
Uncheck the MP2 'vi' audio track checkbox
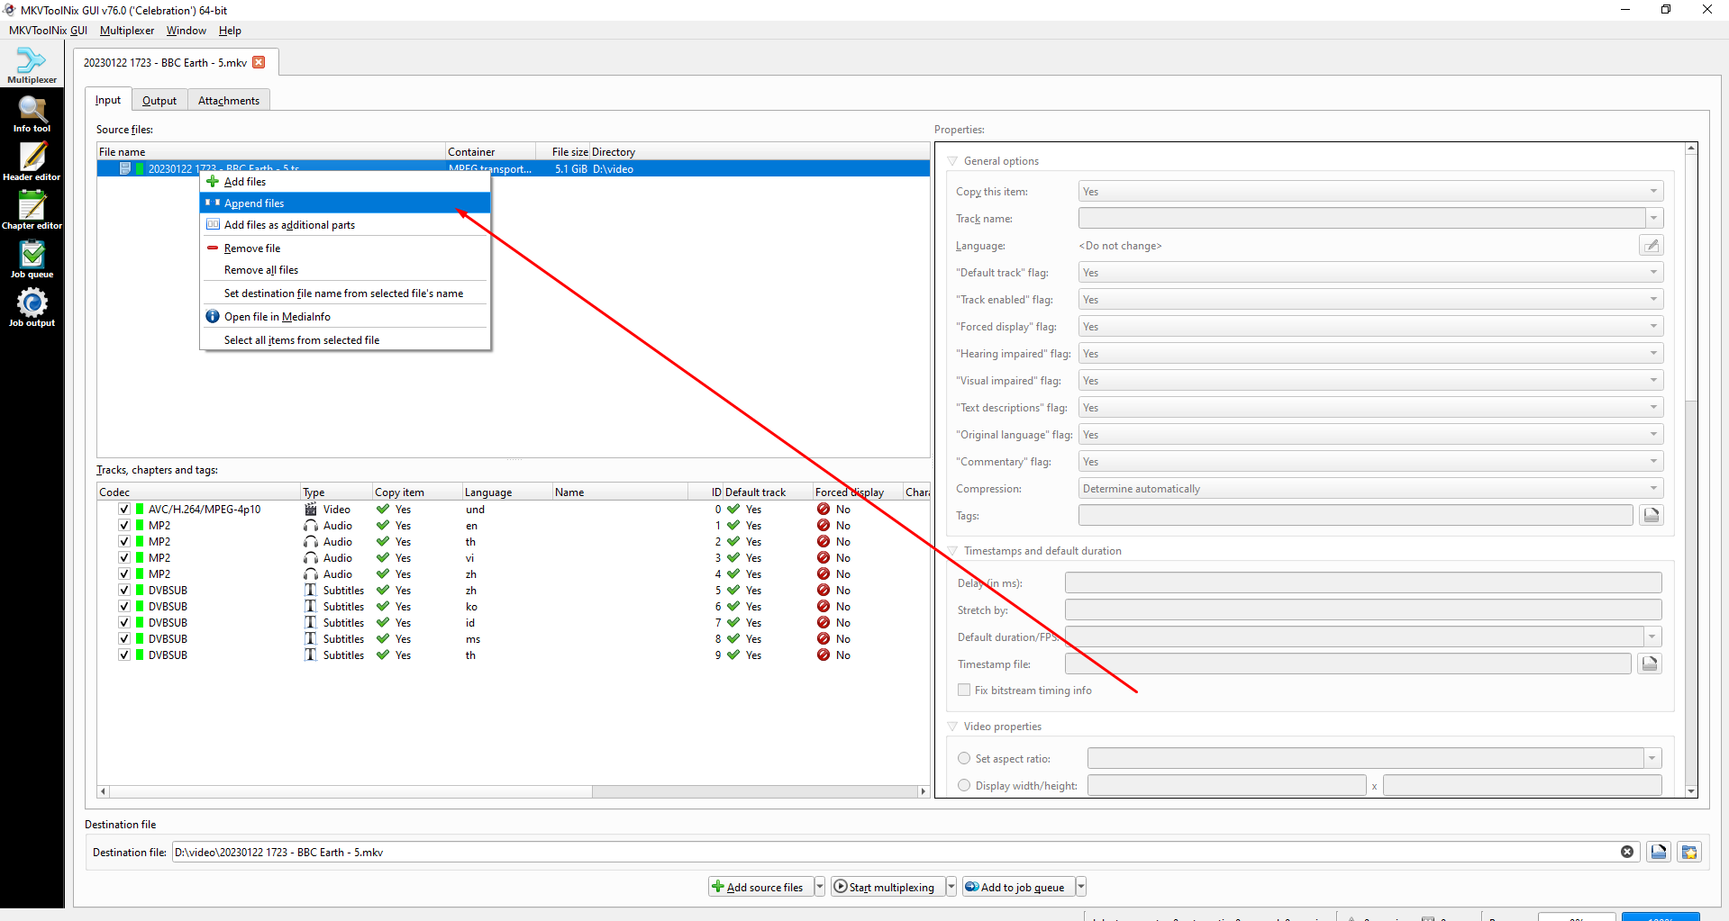(124, 558)
